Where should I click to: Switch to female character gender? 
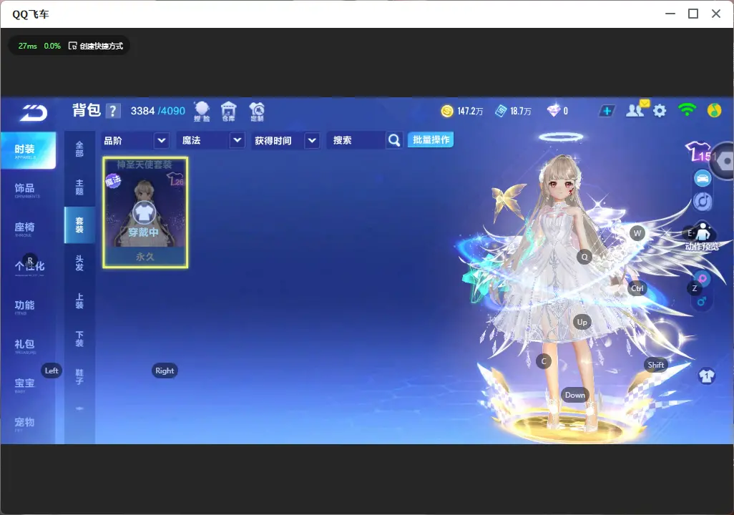pos(703,280)
